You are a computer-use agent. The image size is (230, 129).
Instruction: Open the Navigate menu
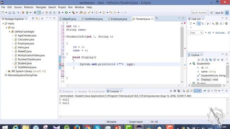point(41,7)
